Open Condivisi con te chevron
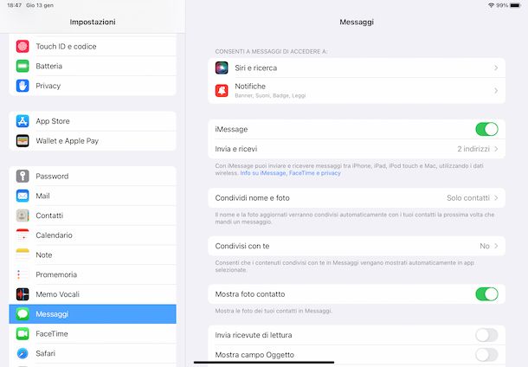This screenshot has width=528, height=367. click(496, 246)
